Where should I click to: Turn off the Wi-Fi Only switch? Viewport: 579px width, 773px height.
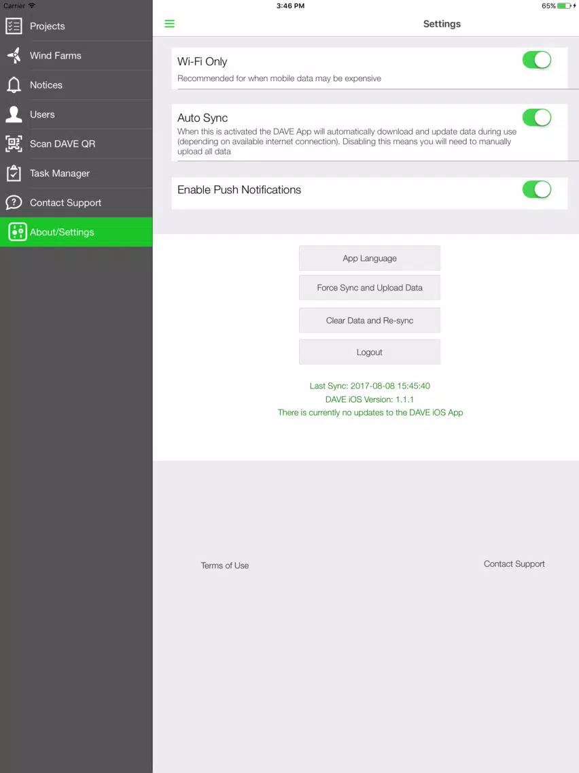(537, 60)
